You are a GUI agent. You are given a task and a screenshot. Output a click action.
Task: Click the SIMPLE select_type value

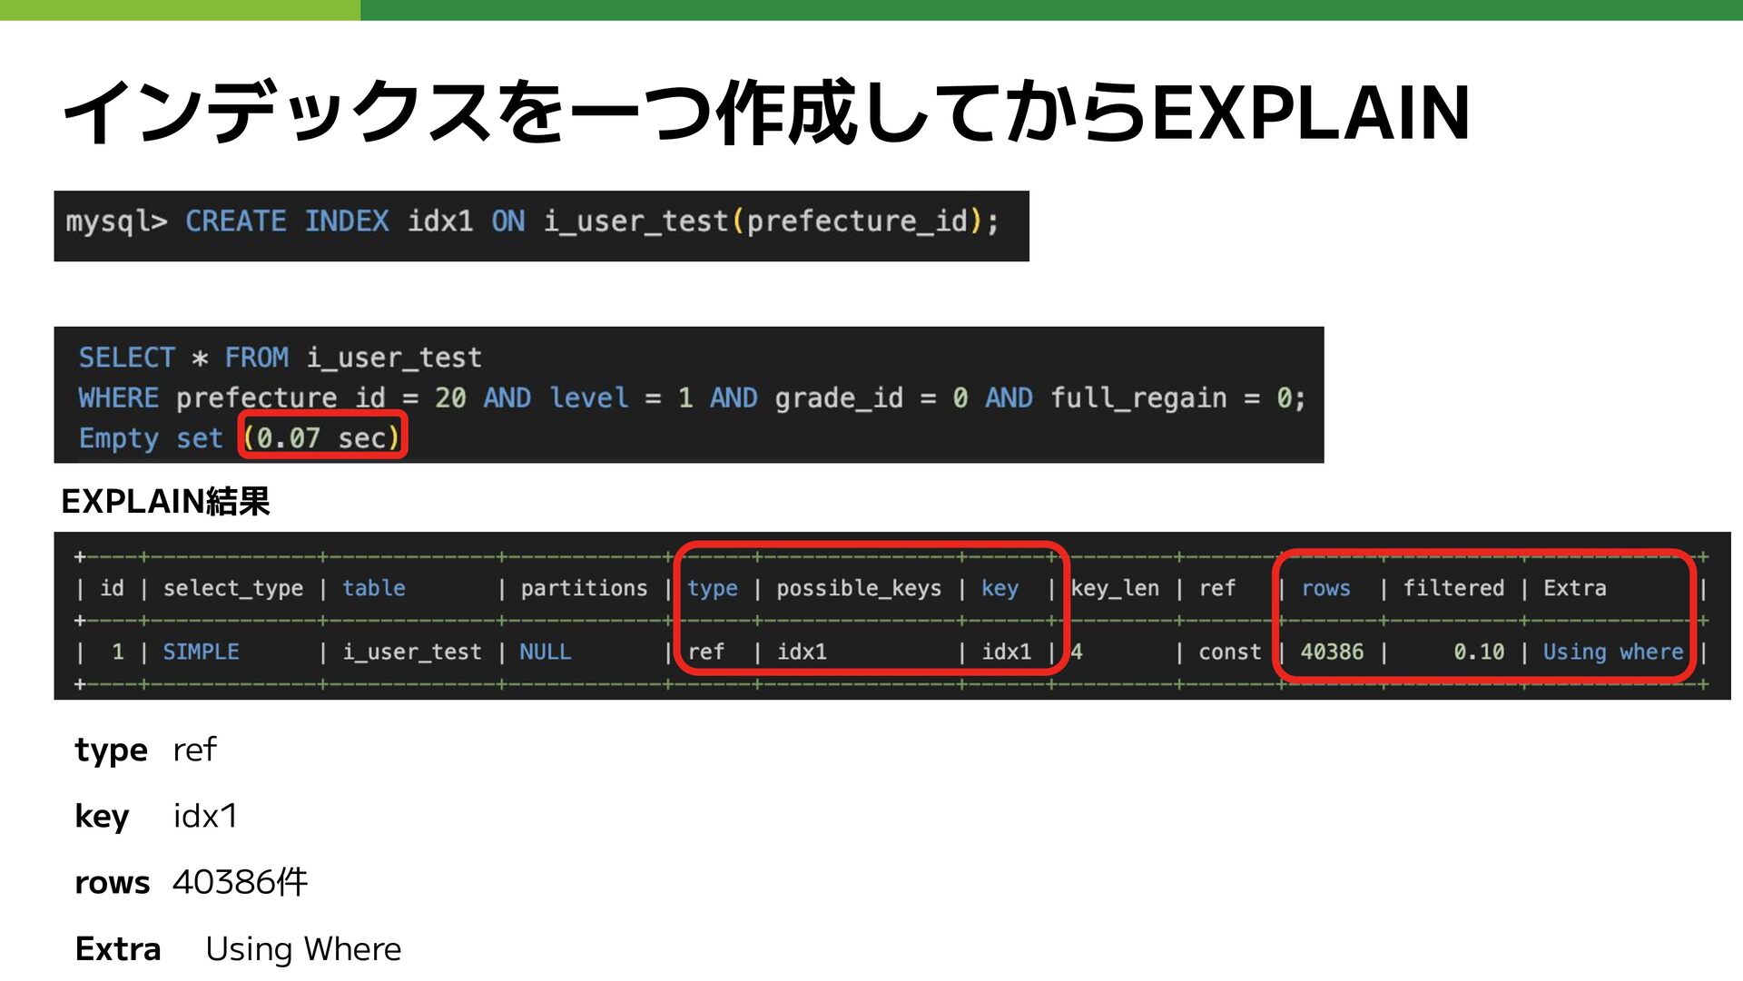(201, 652)
